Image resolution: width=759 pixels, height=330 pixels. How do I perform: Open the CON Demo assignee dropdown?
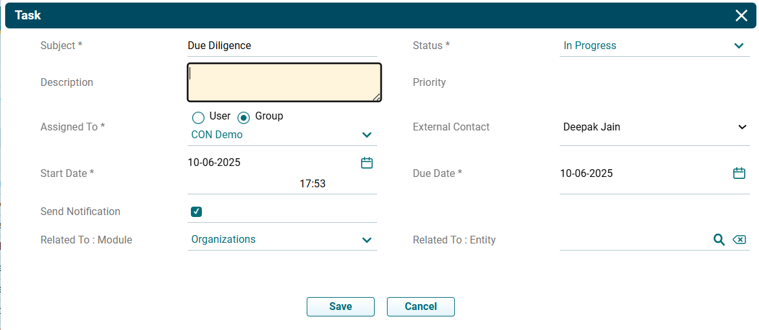pos(367,135)
